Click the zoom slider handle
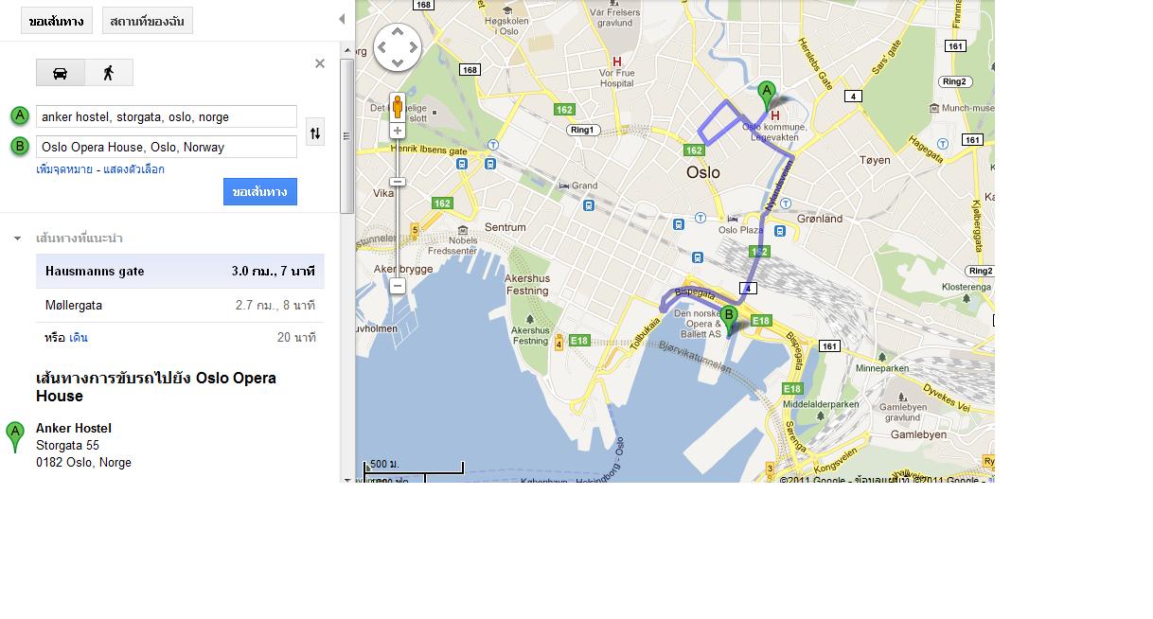This screenshot has height=619, width=1153. (x=398, y=182)
